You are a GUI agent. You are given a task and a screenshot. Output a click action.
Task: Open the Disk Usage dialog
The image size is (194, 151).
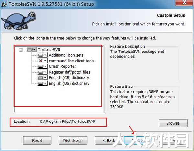tap(73, 140)
